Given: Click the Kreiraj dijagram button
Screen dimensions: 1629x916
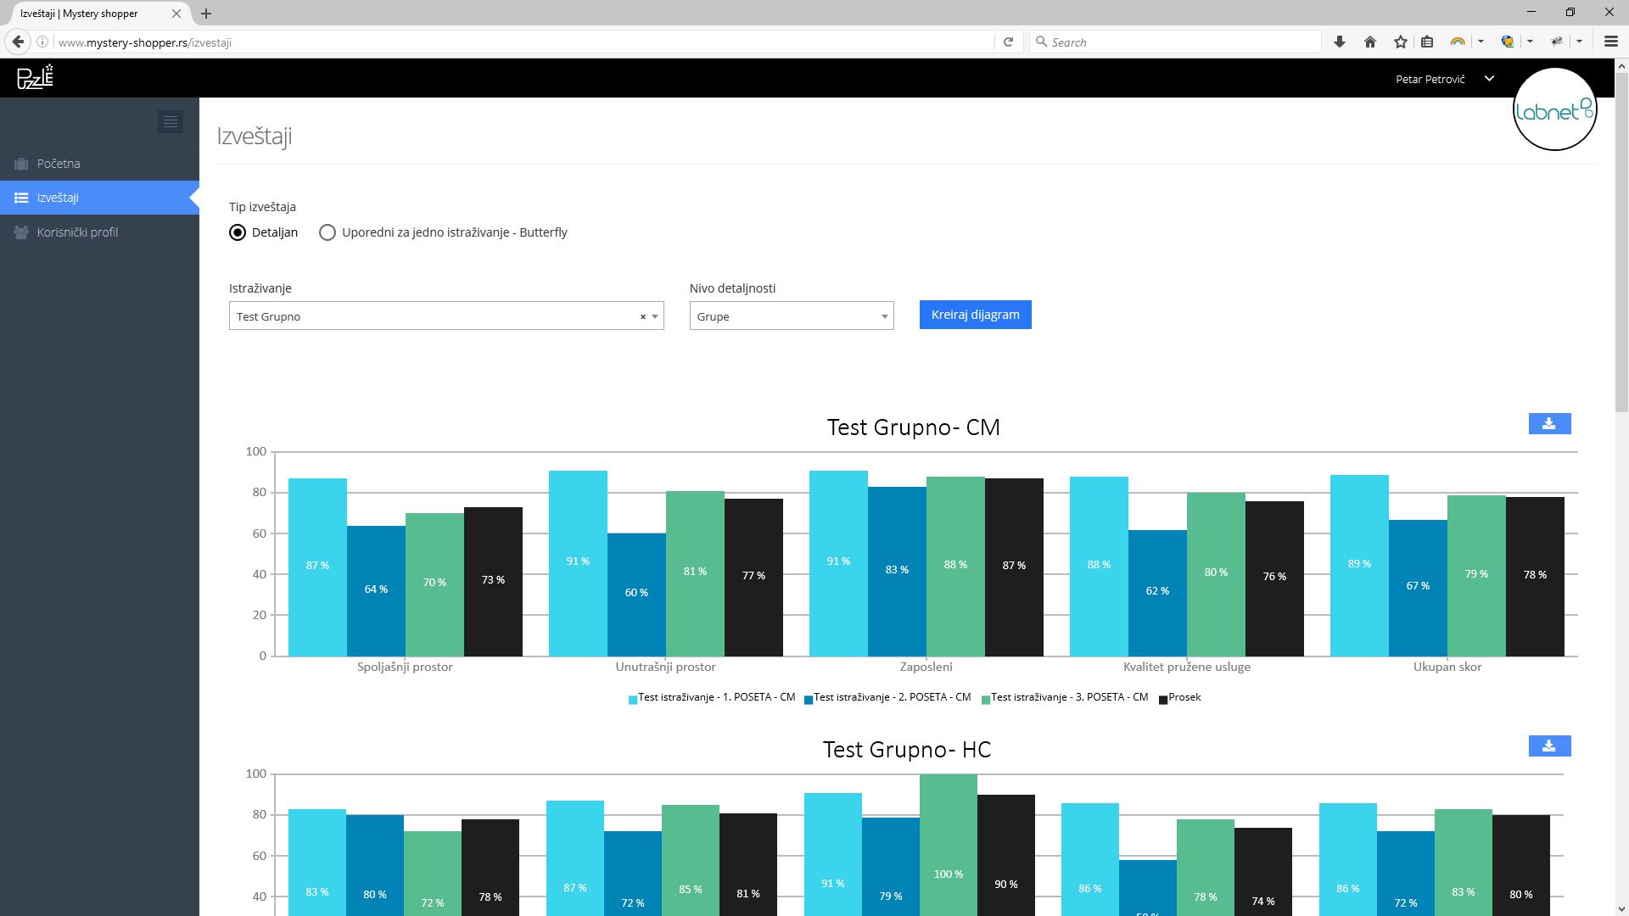Looking at the screenshot, I should point(976,315).
